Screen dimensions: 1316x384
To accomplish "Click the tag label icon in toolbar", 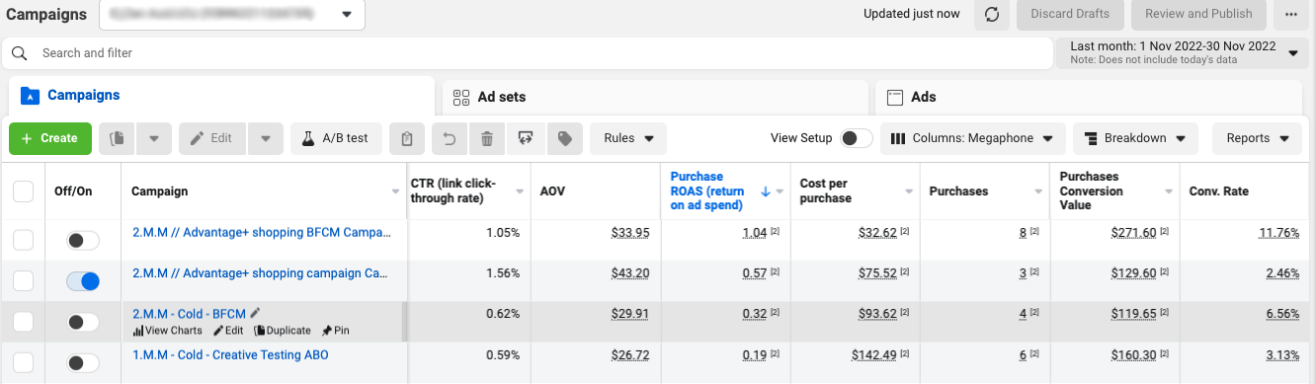I will click(x=564, y=138).
